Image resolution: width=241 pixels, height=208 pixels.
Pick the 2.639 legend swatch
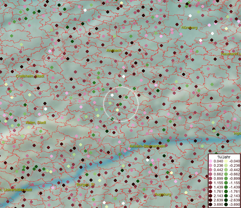pos(210,200)
